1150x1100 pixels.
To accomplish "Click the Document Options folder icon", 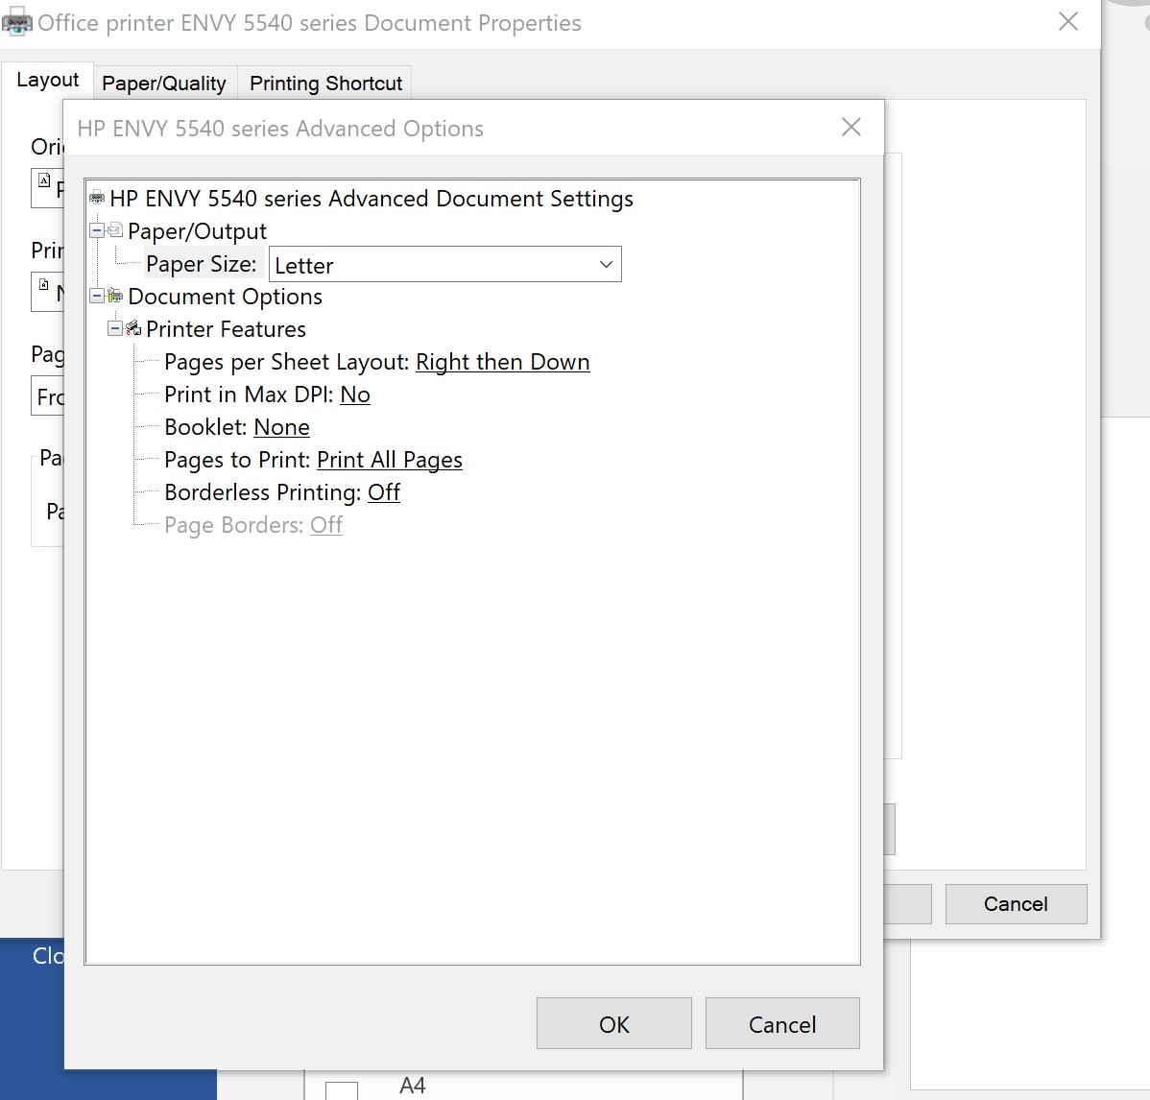I will click(x=115, y=296).
